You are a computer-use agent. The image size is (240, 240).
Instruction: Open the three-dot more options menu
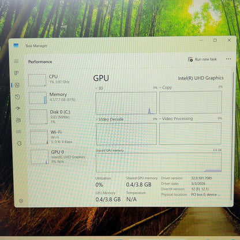pyautogui.click(x=228, y=59)
